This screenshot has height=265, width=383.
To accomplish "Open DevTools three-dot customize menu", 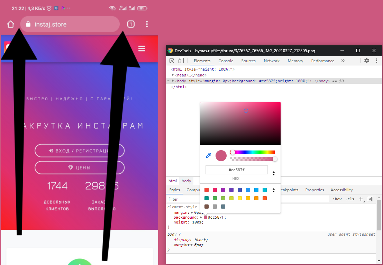I will click(x=376, y=61).
